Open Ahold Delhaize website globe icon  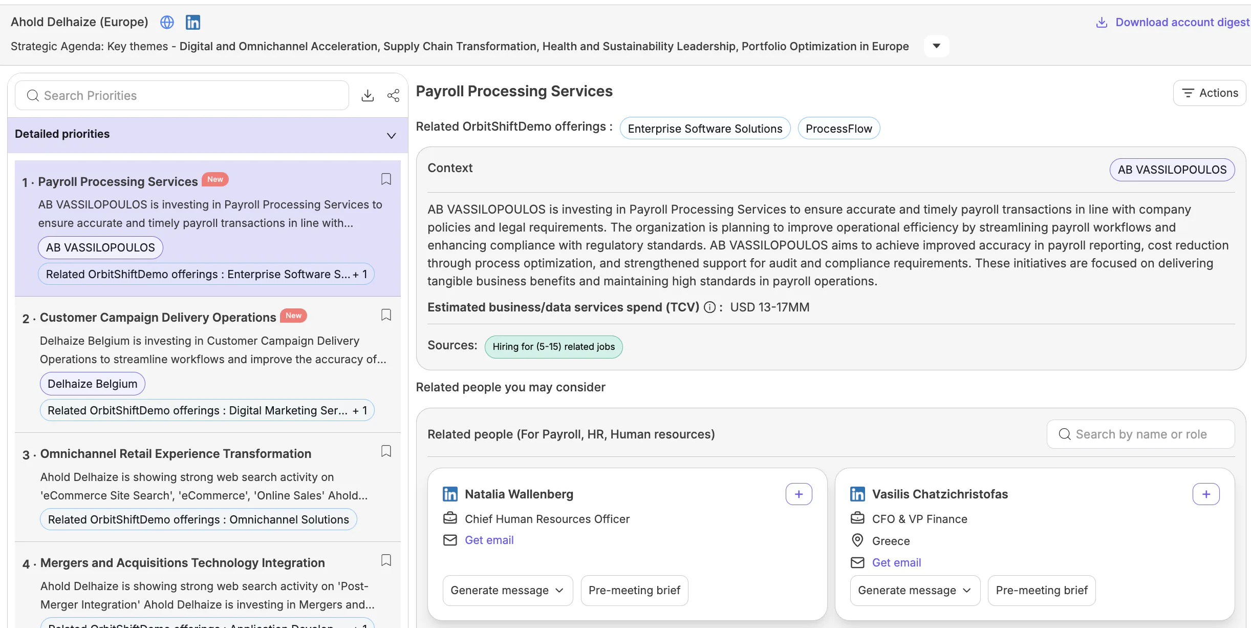point(167,22)
